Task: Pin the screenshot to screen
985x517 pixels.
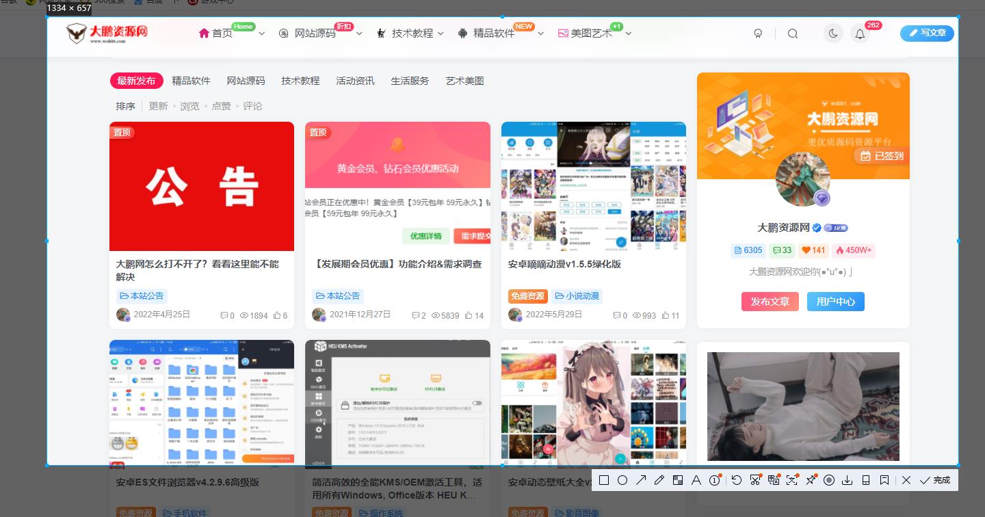Action: (811, 480)
